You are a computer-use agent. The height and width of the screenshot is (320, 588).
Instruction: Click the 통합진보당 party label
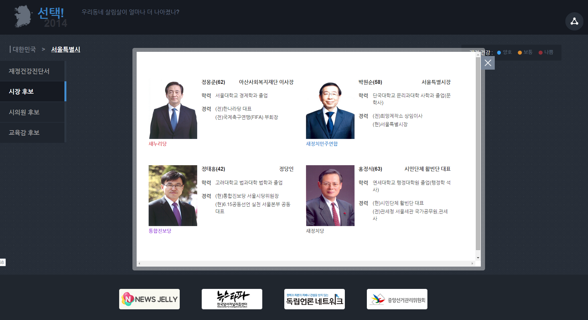pyautogui.click(x=160, y=231)
